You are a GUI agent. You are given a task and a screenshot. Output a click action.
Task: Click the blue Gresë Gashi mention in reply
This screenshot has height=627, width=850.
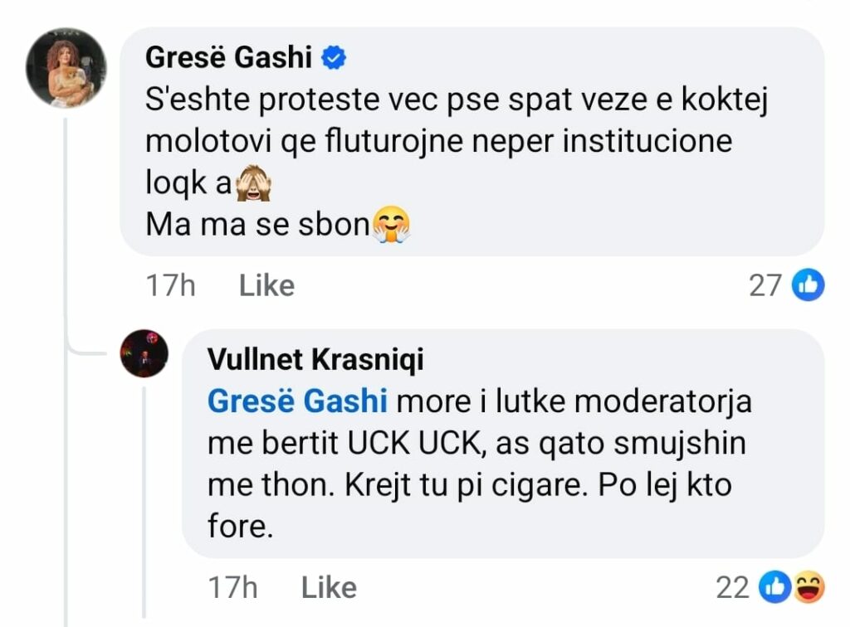click(x=297, y=401)
